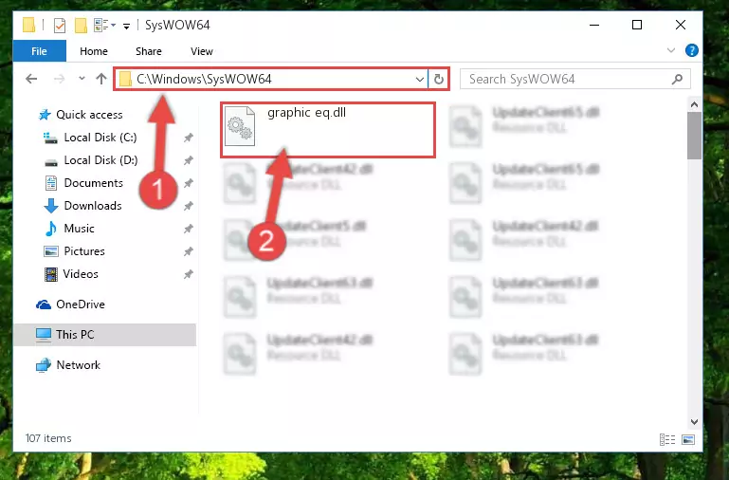The width and height of the screenshot is (729, 480).
Task: Open Videos in the sidebar
Action: click(x=81, y=274)
